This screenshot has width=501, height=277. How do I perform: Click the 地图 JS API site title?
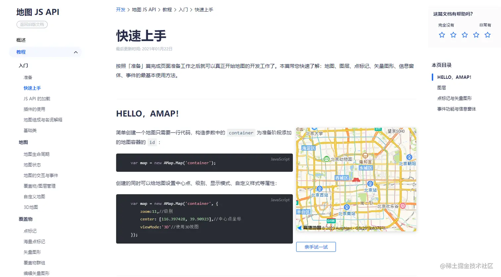(x=38, y=12)
